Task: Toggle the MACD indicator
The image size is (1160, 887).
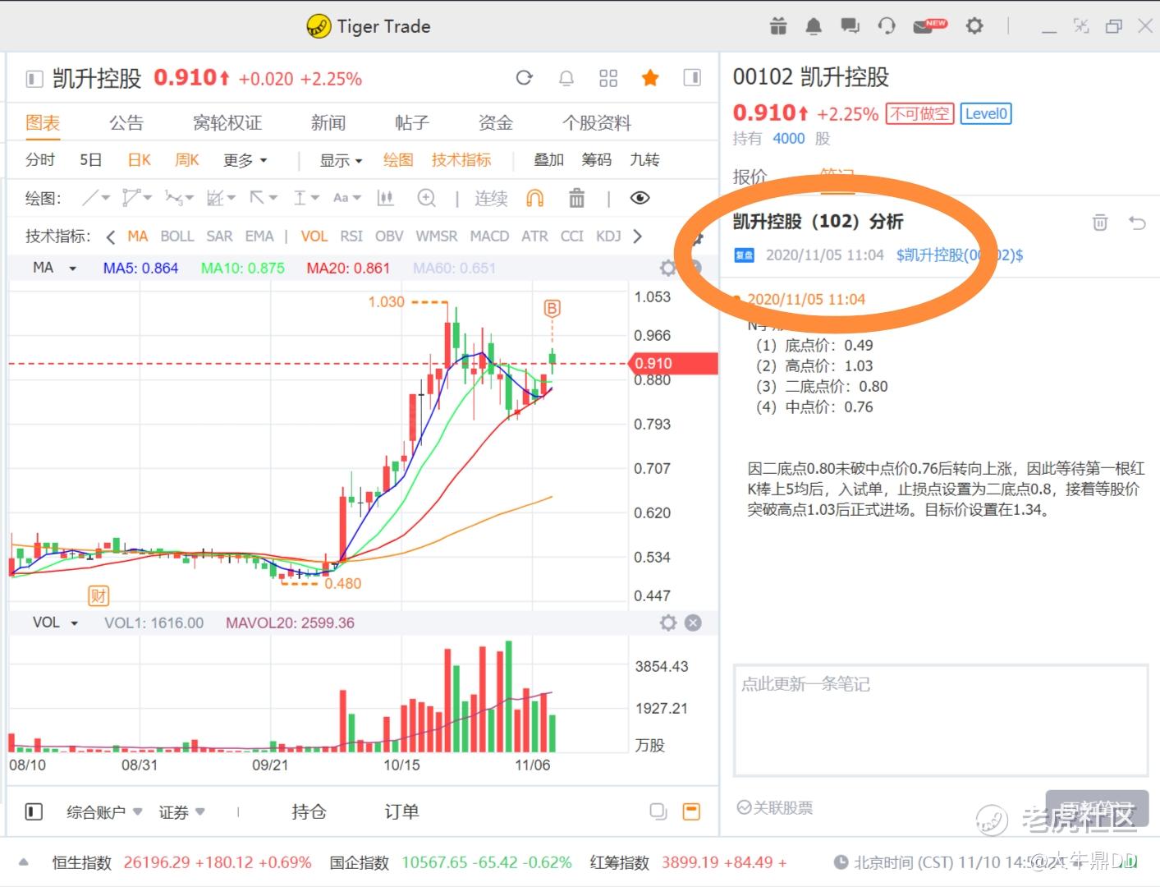Action: [489, 237]
